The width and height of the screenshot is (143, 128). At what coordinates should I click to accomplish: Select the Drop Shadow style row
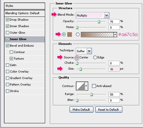(x=25, y=20)
